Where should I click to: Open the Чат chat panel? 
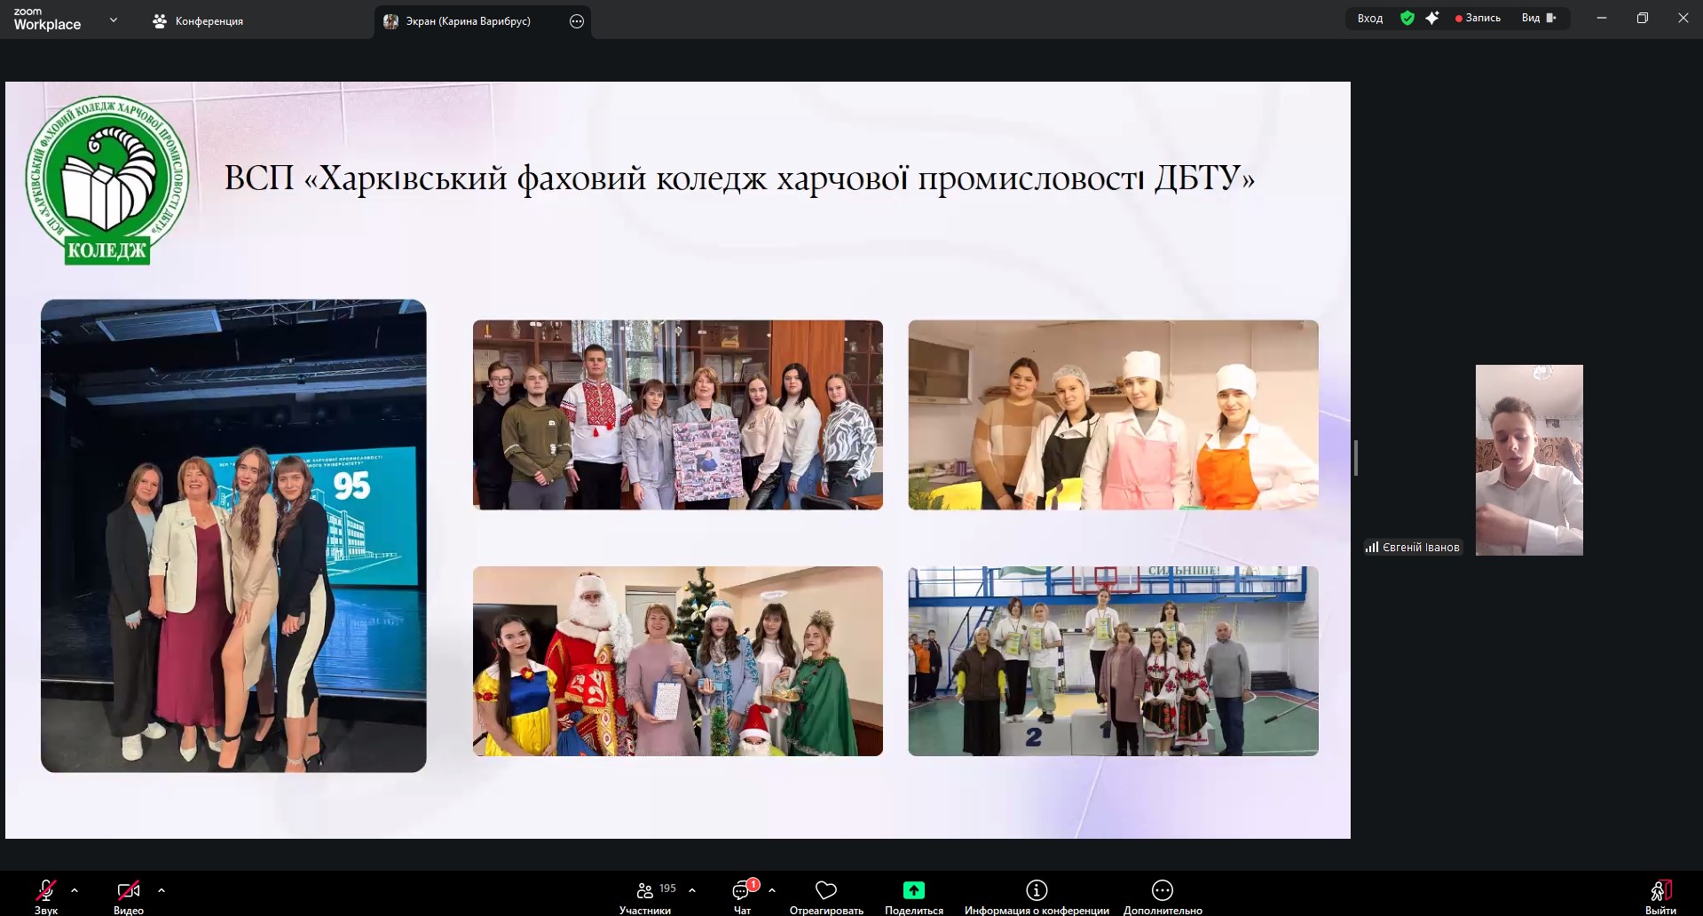pos(741,890)
